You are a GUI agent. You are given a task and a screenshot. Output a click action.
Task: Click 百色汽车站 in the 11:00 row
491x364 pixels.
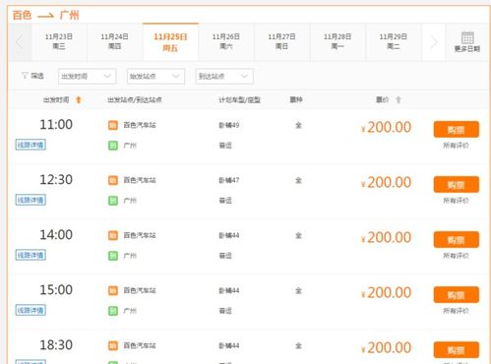pos(140,125)
